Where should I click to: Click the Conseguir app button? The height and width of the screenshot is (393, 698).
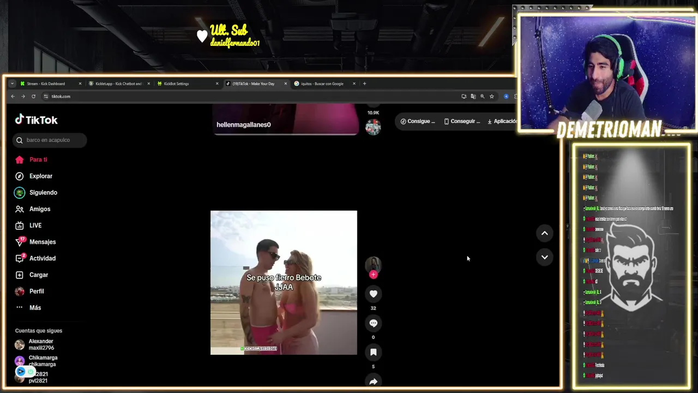(x=462, y=121)
